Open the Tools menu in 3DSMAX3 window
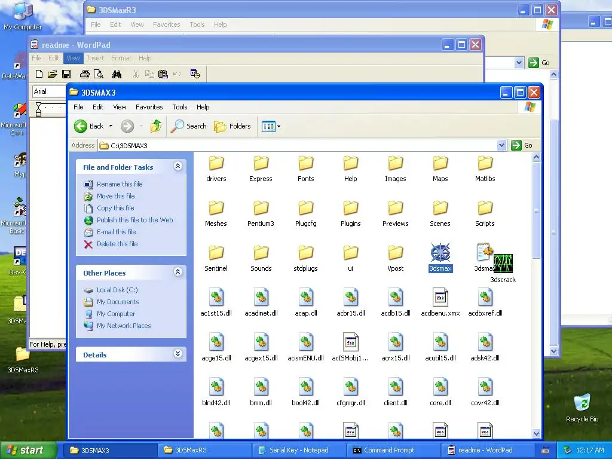 179,107
